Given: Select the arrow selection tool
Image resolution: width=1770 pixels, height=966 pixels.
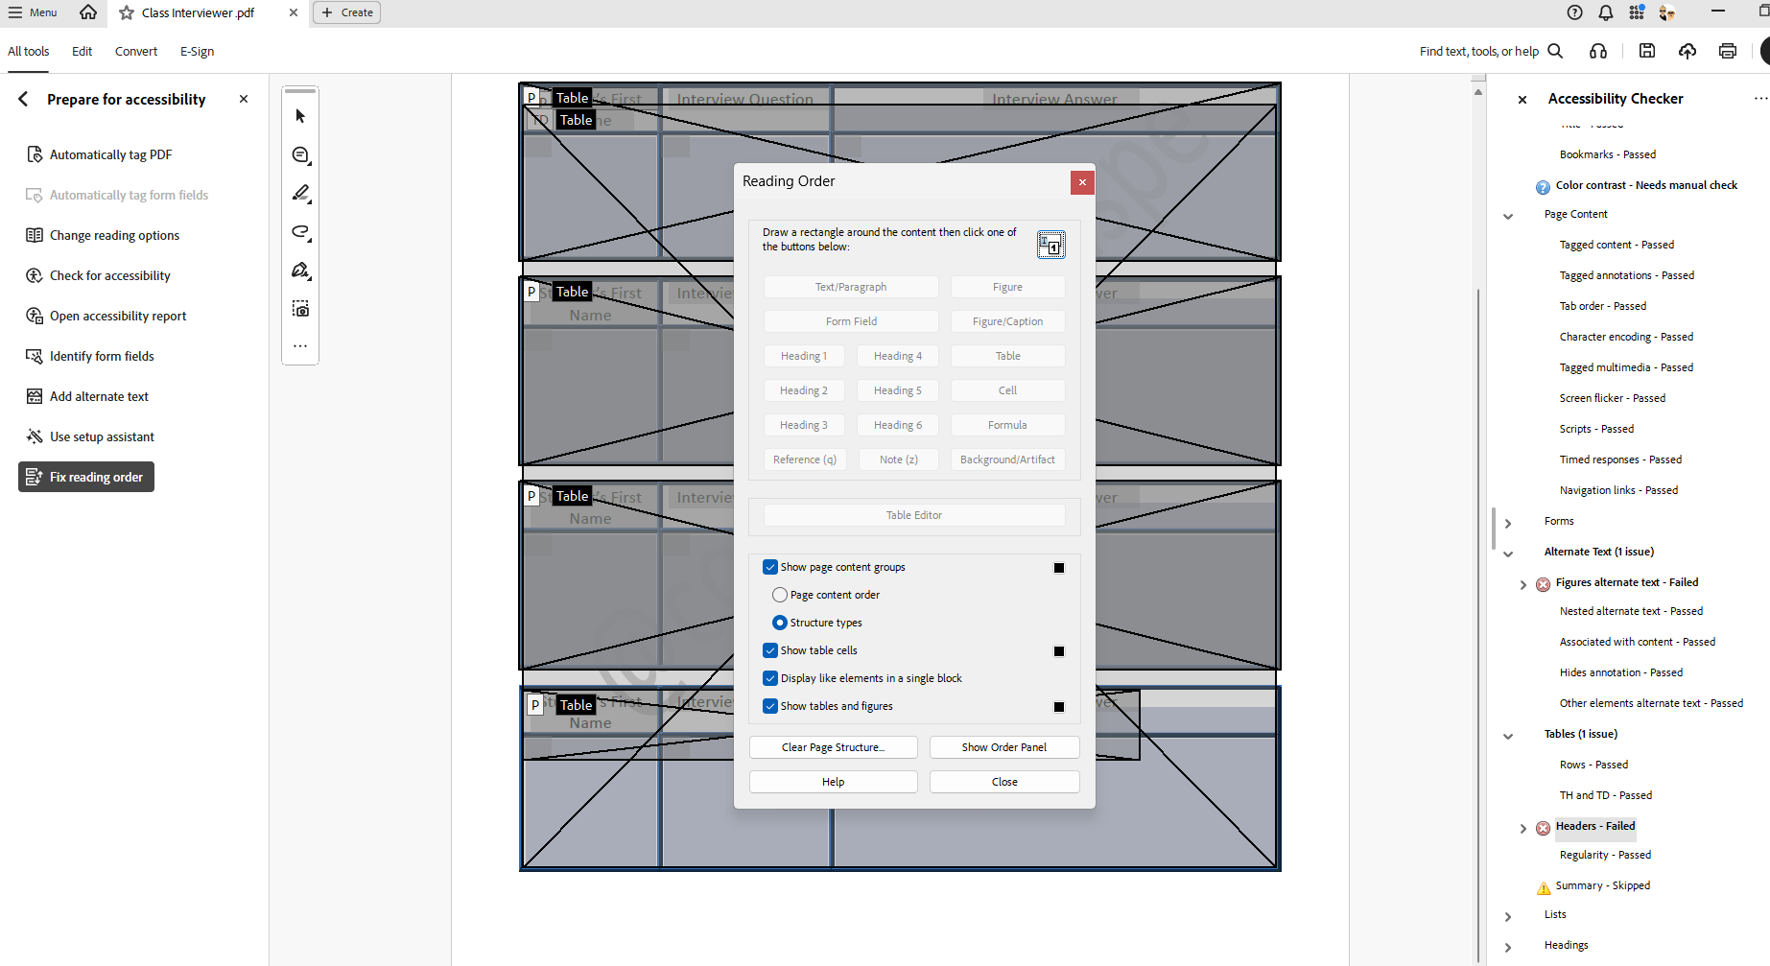Looking at the screenshot, I should (300, 116).
